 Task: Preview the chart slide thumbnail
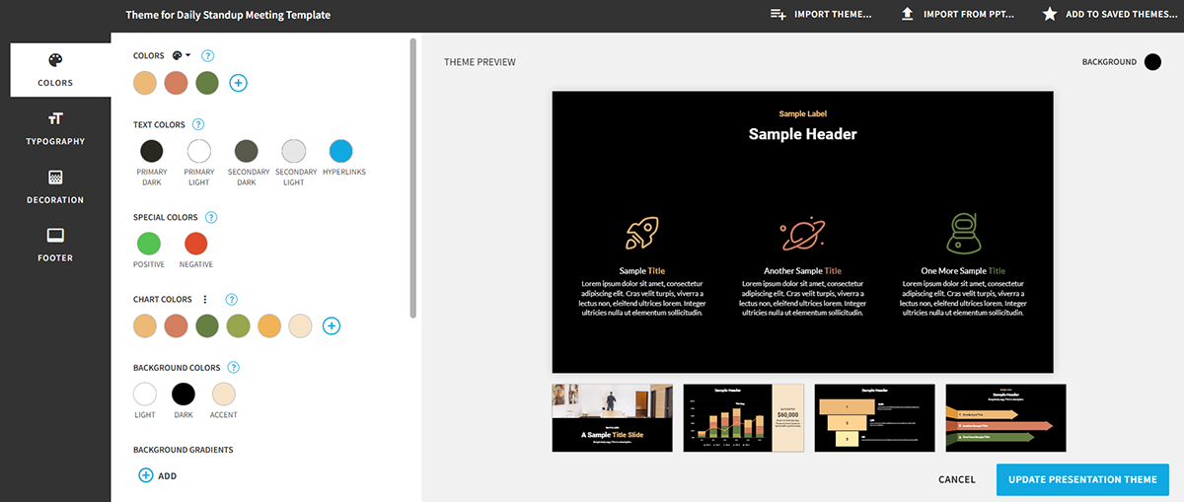[743, 418]
